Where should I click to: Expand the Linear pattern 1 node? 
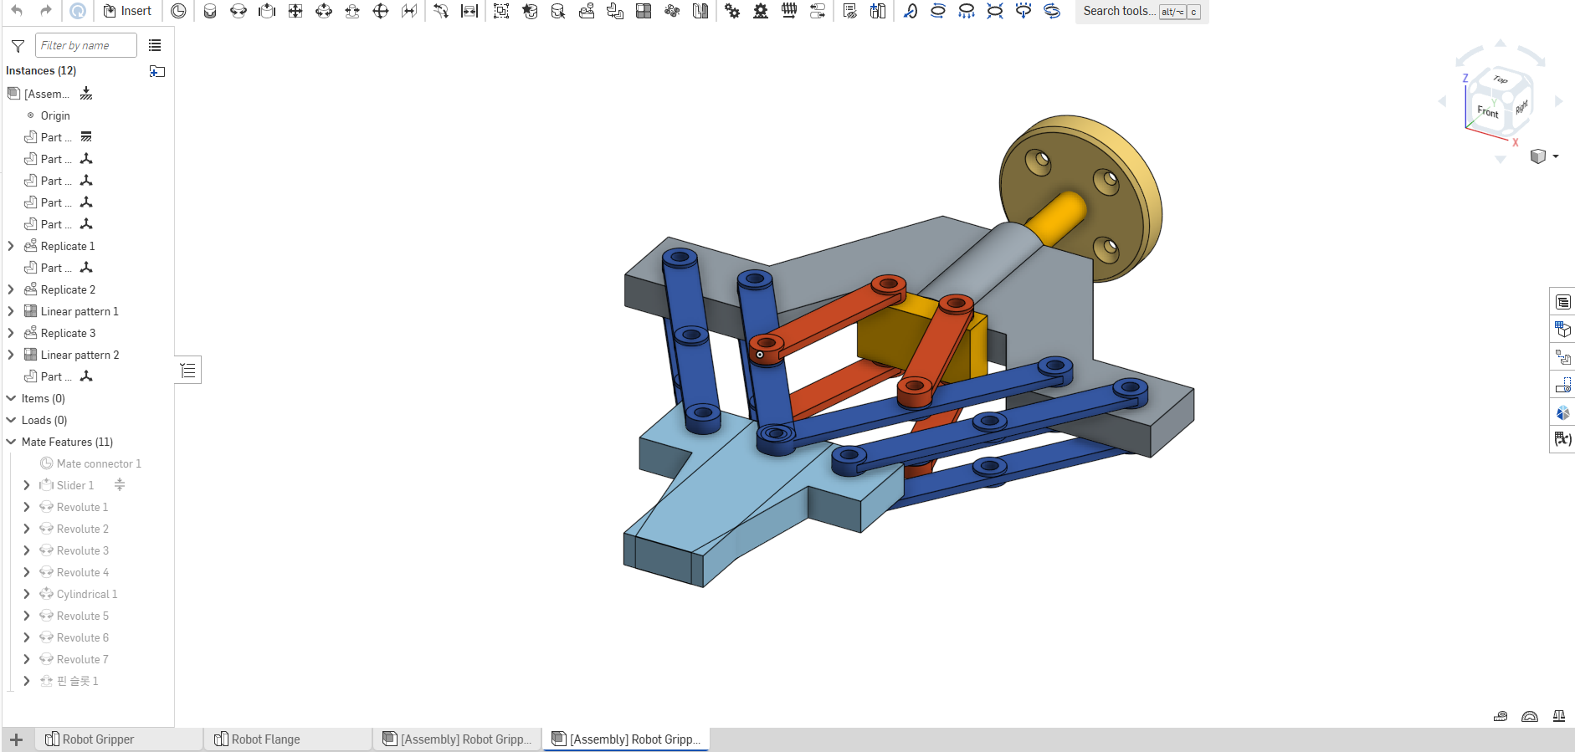tap(11, 311)
